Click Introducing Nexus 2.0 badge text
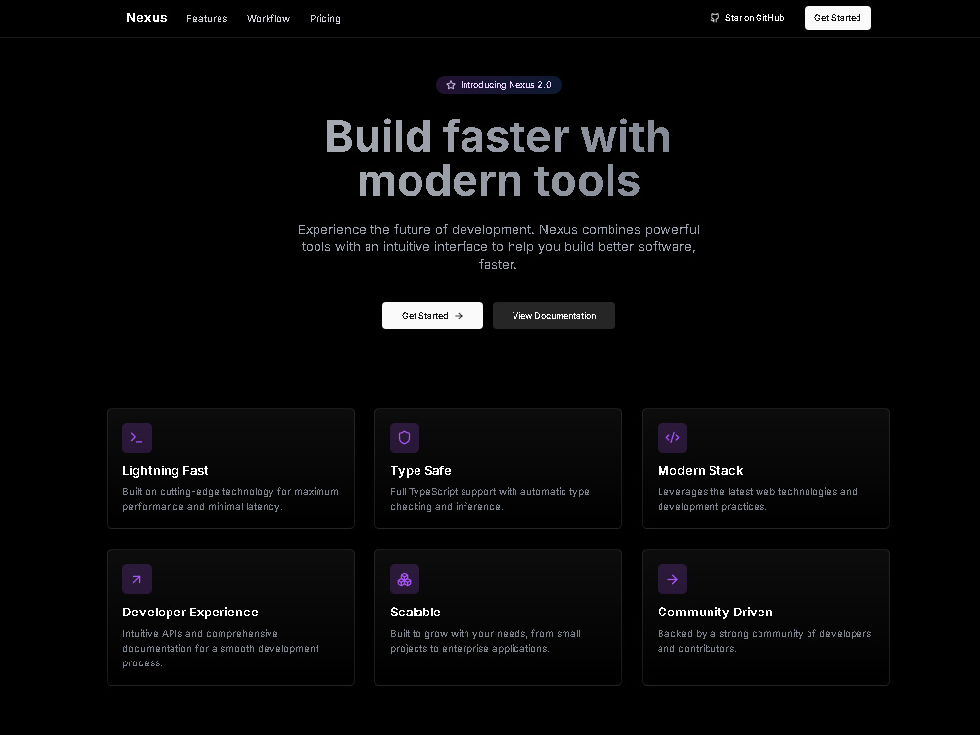 coord(506,85)
